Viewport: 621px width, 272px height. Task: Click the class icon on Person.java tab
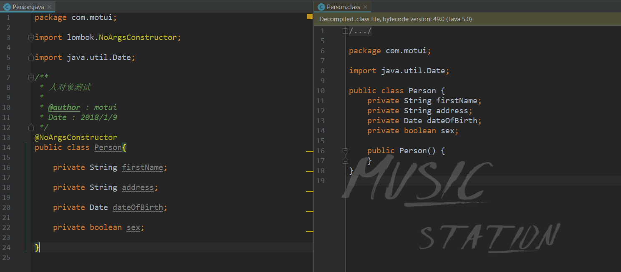point(7,7)
